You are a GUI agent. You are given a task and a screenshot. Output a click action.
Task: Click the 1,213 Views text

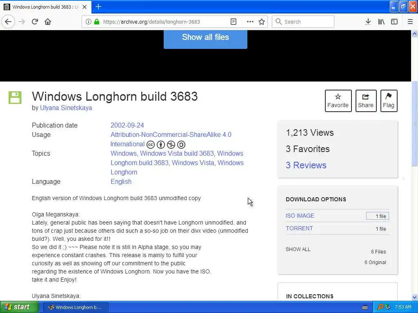pos(310,132)
